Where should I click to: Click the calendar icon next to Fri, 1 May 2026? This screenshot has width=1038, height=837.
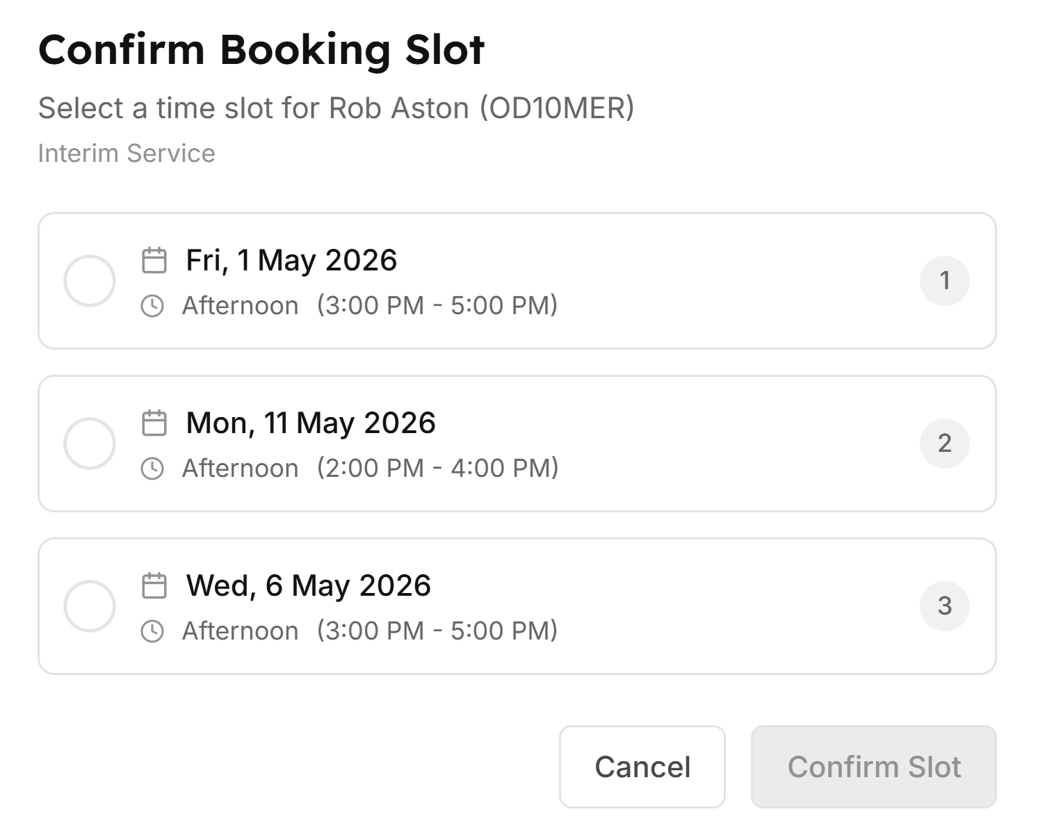click(154, 261)
